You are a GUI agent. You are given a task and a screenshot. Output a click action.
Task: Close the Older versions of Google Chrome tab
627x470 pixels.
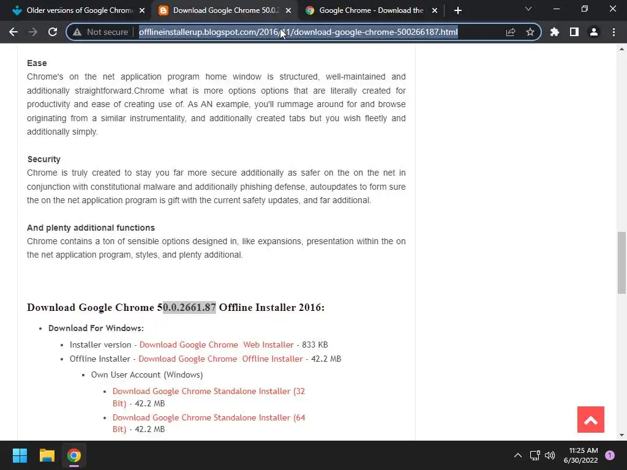(x=142, y=10)
